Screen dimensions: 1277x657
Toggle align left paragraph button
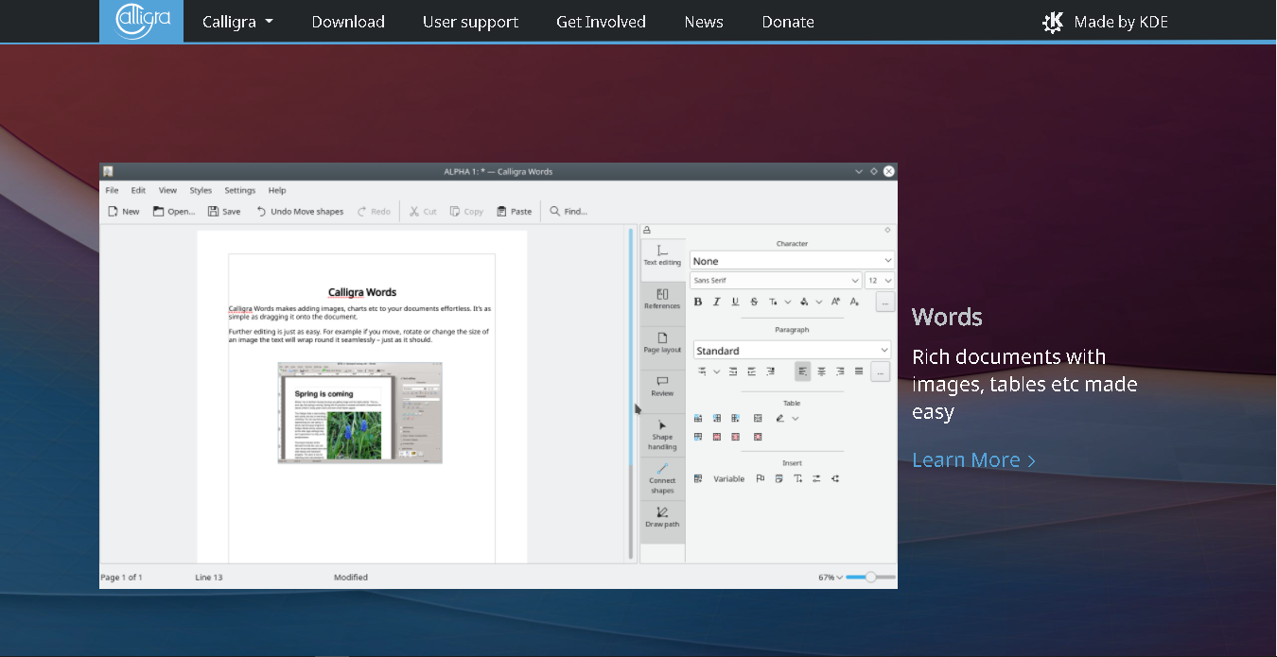point(802,372)
